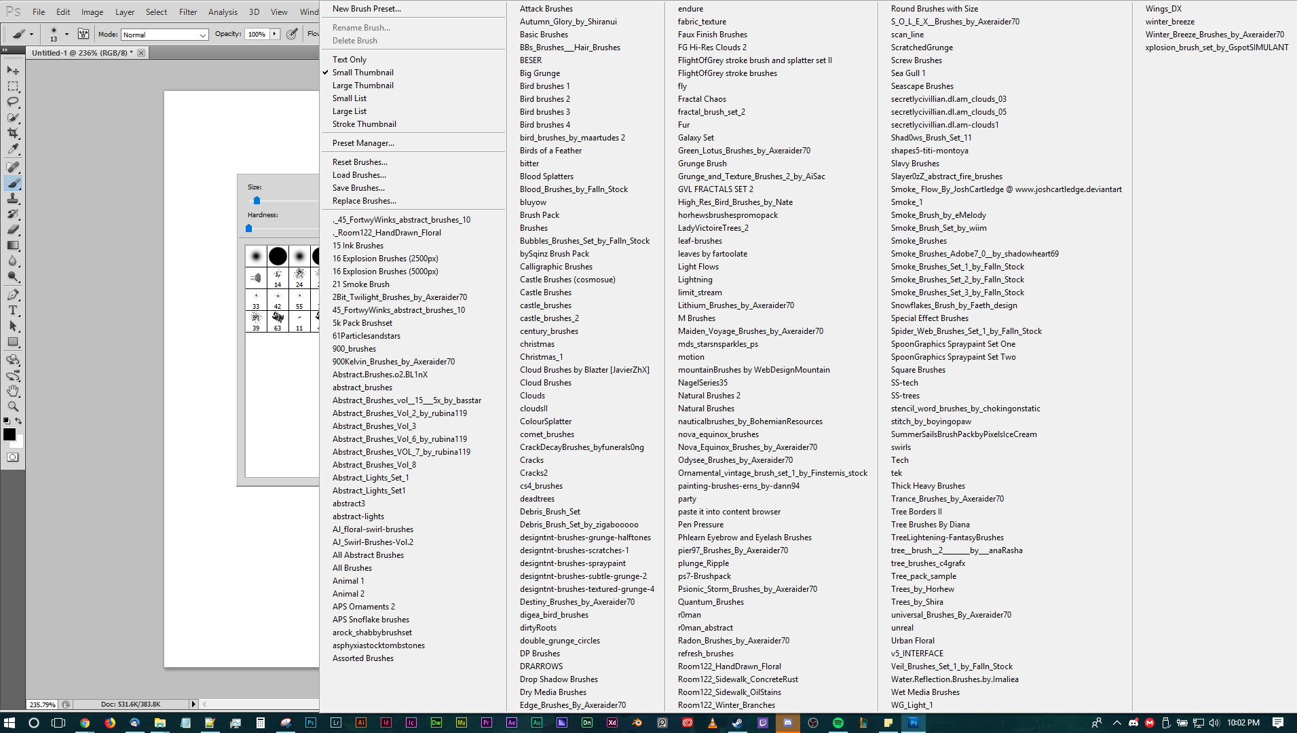1297x733 pixels.
Task: Click the black foreground color swatch
Action: point(10,434)
